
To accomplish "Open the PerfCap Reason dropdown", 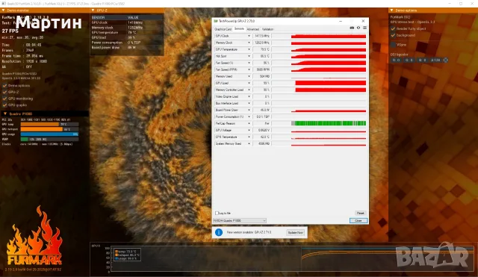I will point(249,123).
